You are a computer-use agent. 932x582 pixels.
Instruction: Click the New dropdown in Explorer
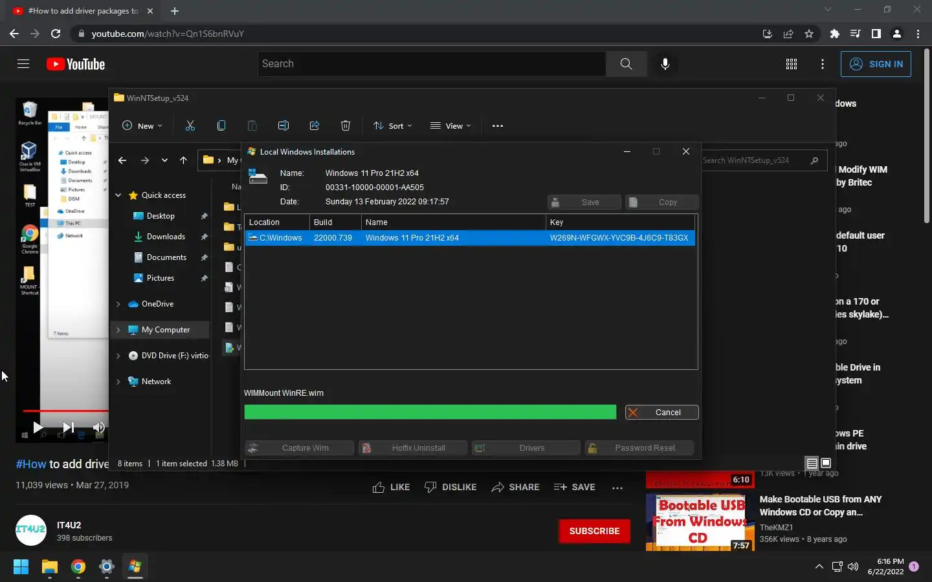click(x=142, y=126)
